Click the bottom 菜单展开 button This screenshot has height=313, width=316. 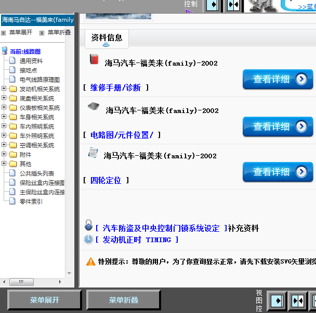(45, 300)
